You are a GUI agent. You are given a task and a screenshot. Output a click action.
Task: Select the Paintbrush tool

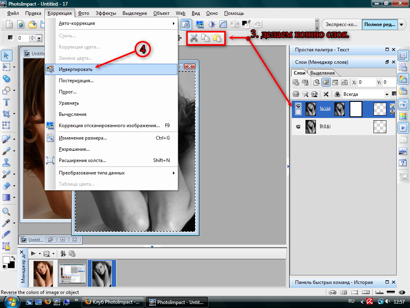tap(6, 151)
